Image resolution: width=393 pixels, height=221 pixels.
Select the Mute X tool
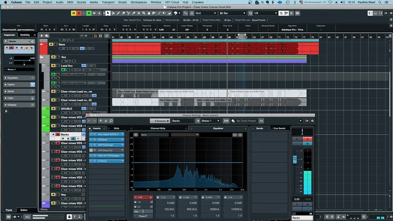click(x=139, y=13)
